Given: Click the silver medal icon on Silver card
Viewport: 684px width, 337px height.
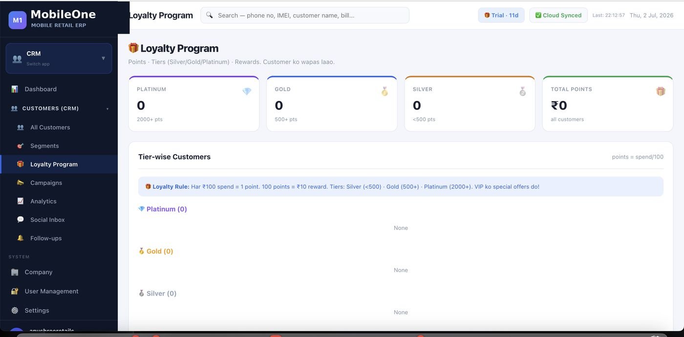Looking at the screenshot, I should pos(523,91).
